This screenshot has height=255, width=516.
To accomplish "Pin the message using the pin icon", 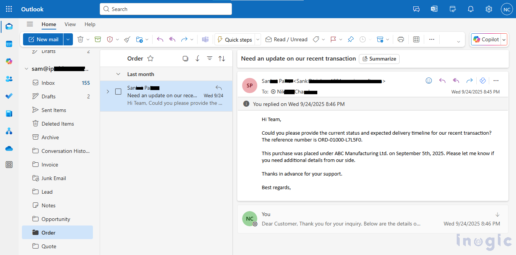I will 351,39.
